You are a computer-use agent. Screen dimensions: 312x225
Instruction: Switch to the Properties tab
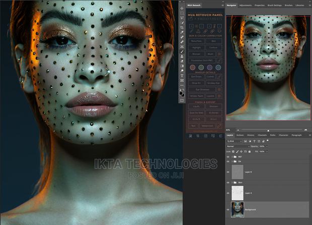point(260,6)
